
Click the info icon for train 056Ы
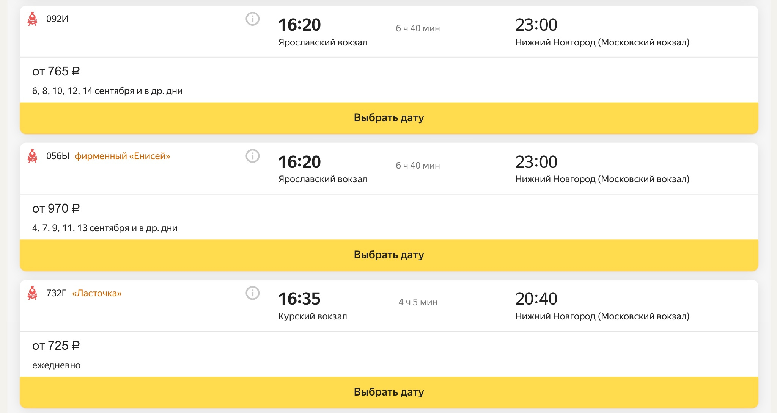(x=252, y=156)
